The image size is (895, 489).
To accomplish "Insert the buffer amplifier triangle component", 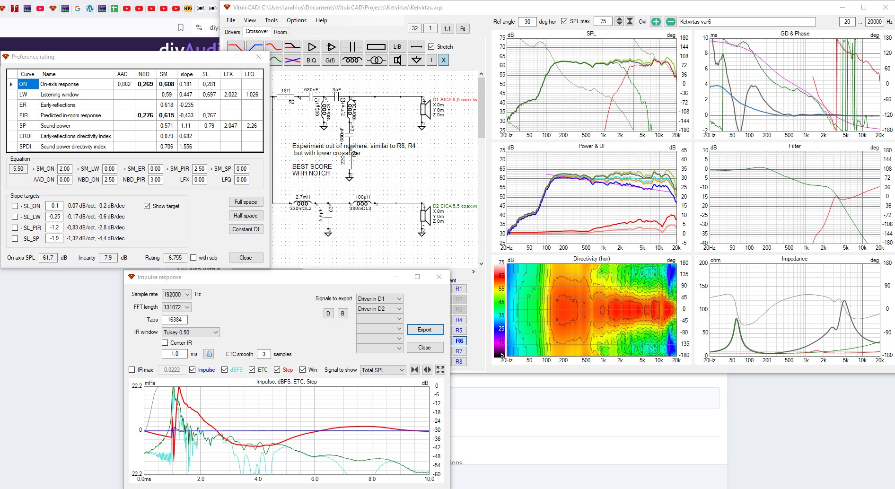I will [x=311, y=47].
